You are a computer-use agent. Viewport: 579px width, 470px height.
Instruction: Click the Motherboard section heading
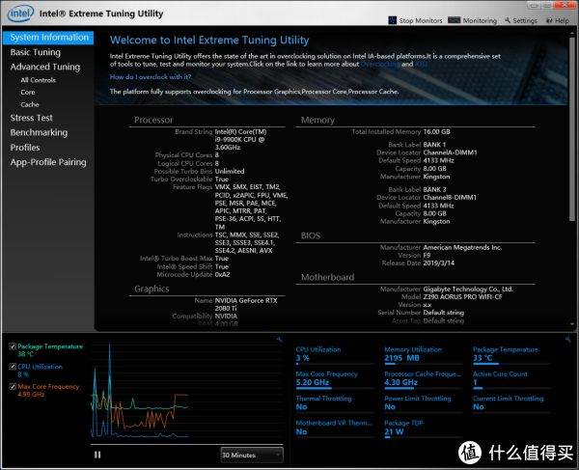327,277
